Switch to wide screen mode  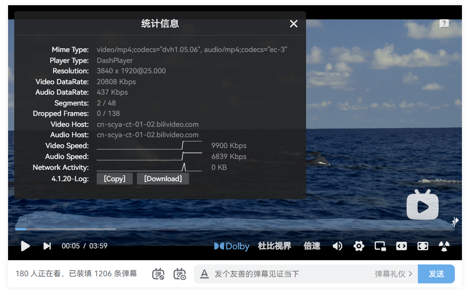pos(401,246)
